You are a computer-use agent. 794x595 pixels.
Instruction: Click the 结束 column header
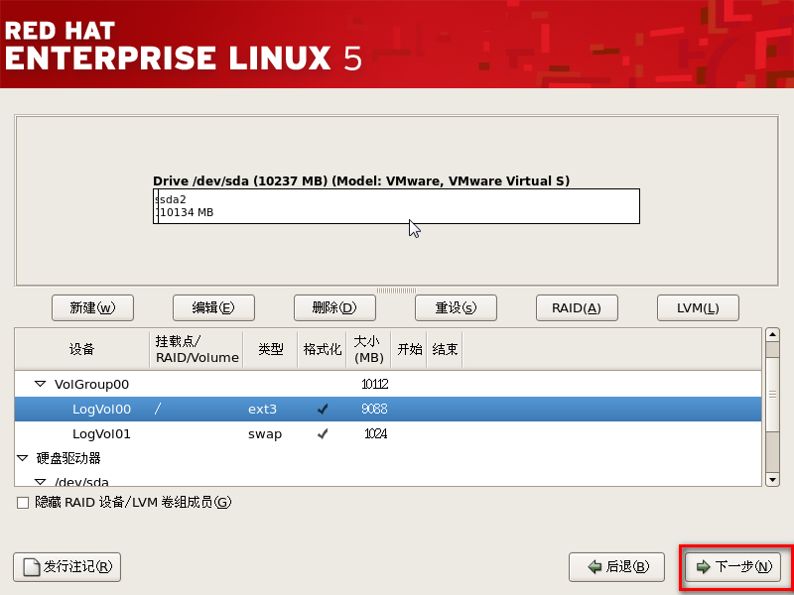tap(445, 349)
